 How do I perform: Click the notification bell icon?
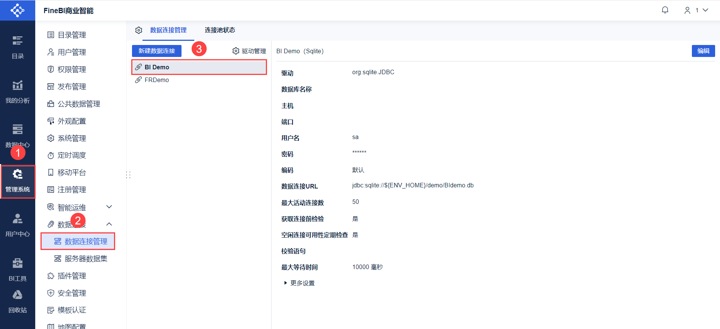pyautogui.click(x=665, y=10)
